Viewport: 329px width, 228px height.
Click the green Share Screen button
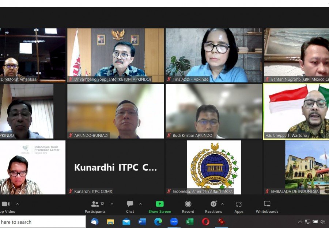[160, 206]
